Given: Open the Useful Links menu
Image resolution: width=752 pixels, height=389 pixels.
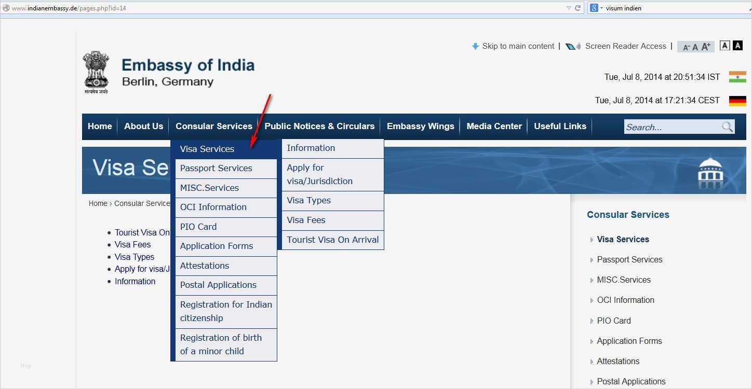Looking at the screenshot, I should point(560,126).
